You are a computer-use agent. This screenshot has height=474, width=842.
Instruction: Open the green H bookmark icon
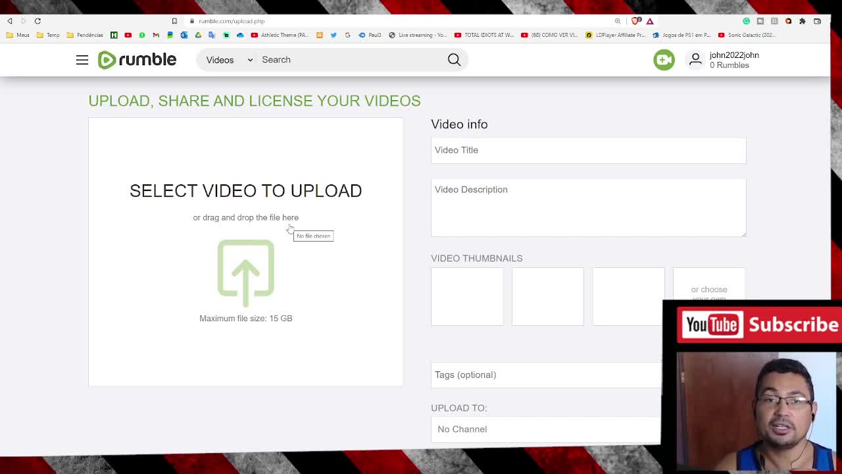pyautogui.click(x=114, y=35)
